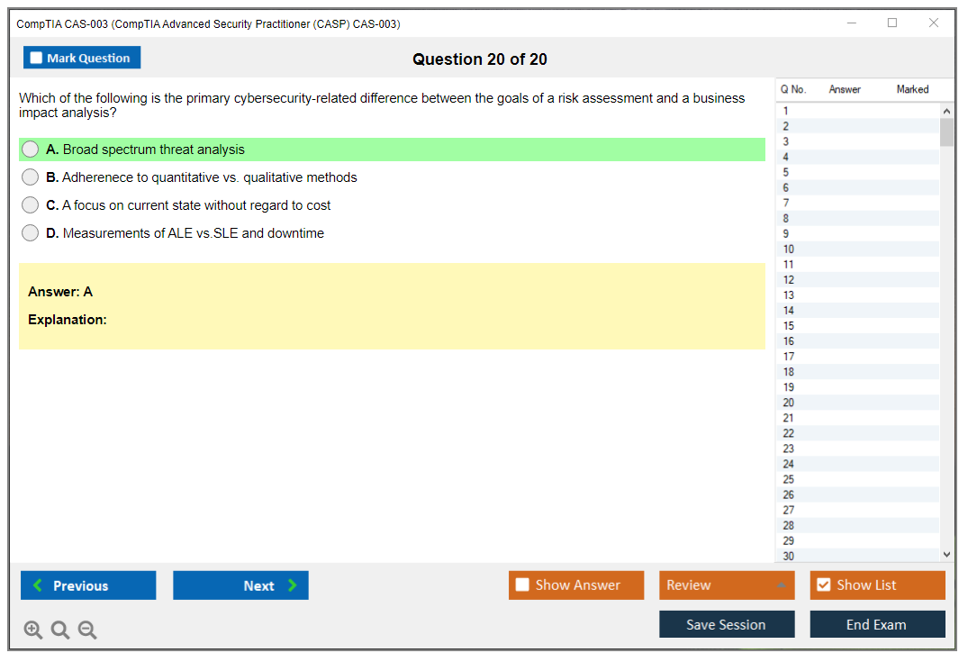Open the Review dropdown menu
968x662 pixels.
[x=726, y=585]
